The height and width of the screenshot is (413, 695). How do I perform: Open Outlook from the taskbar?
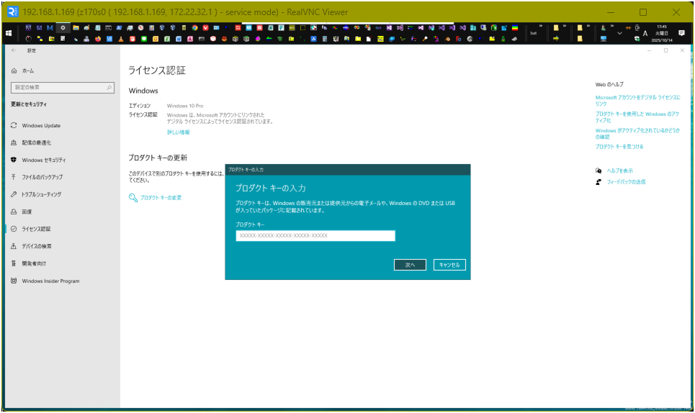155,39
